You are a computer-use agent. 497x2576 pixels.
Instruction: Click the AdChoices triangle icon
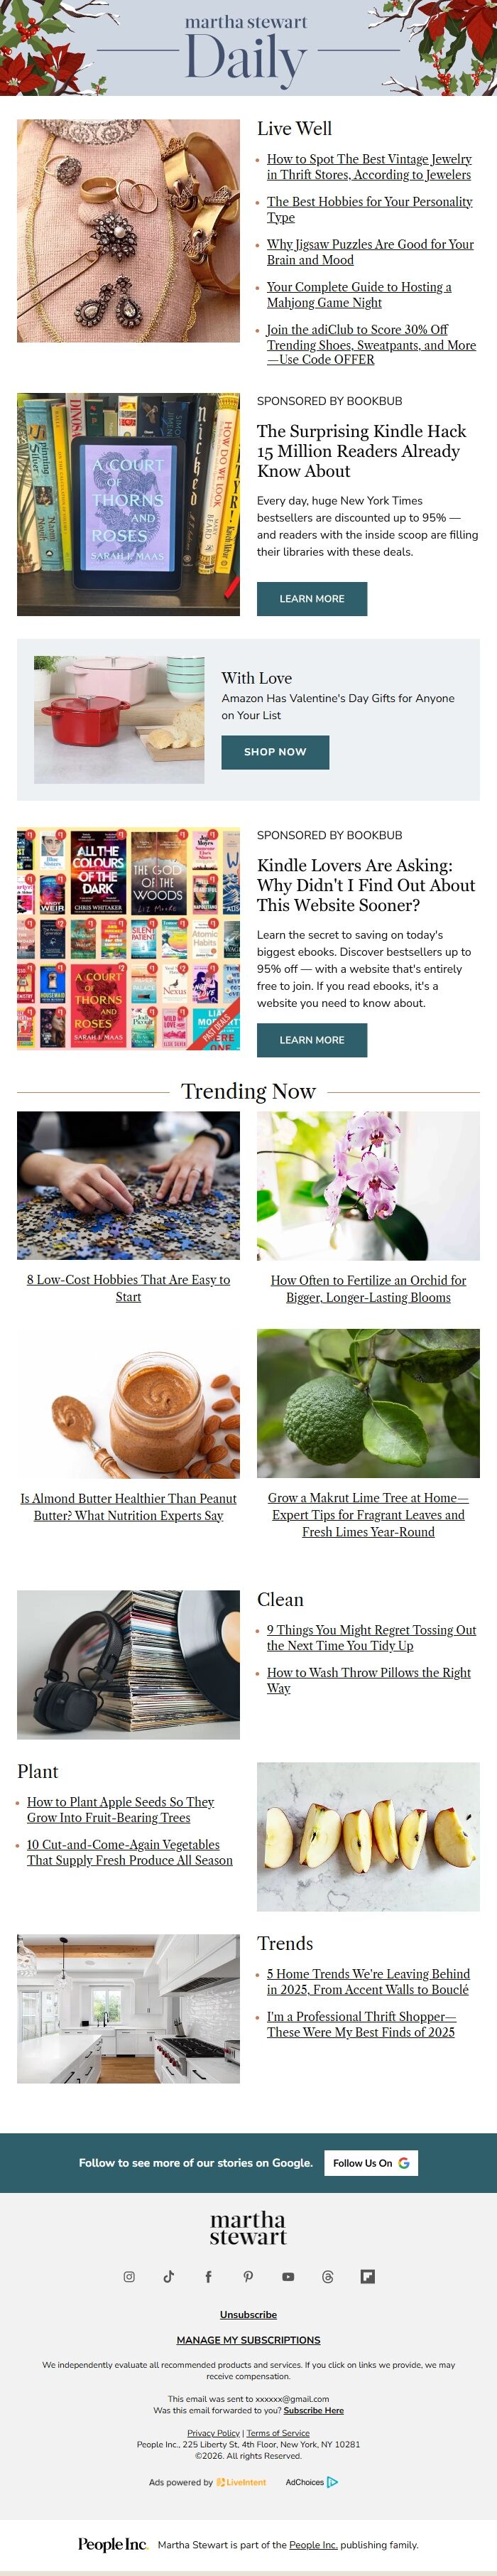coord(333,2481)
